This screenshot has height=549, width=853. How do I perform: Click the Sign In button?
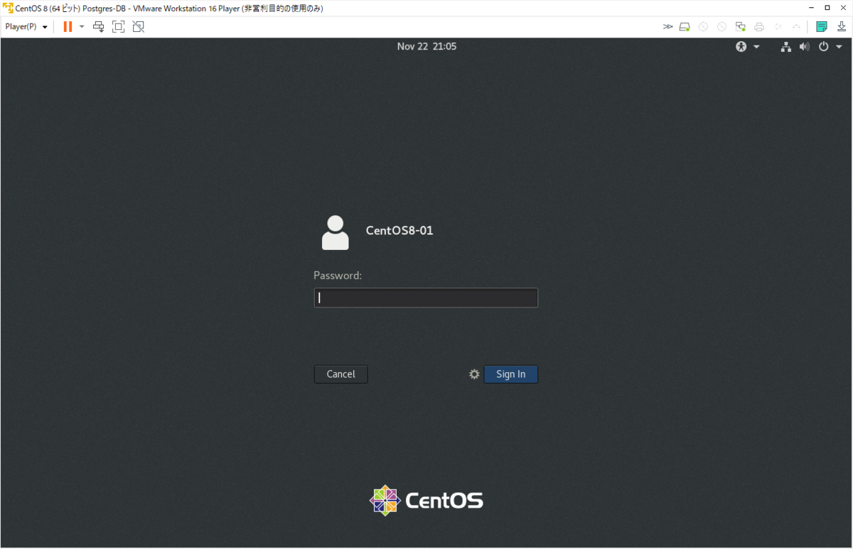coord(511,374)
